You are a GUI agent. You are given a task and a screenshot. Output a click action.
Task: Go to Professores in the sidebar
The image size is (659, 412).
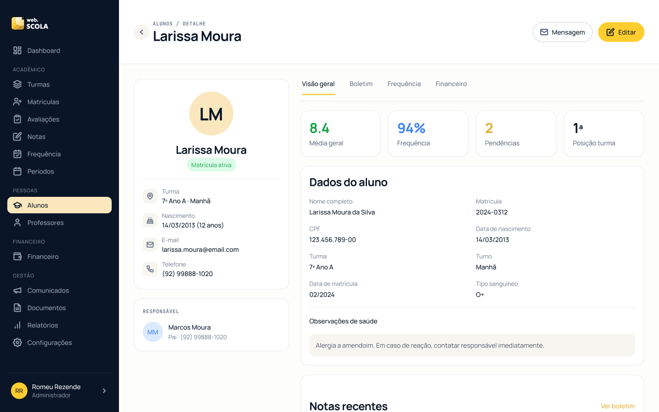click(59, 222)
